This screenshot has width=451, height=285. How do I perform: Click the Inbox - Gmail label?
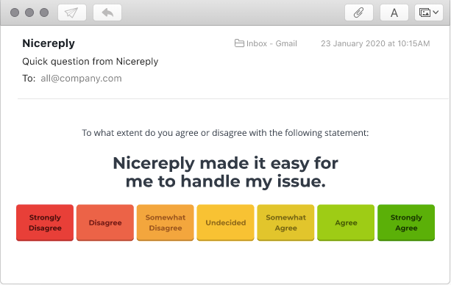[271, 43]
